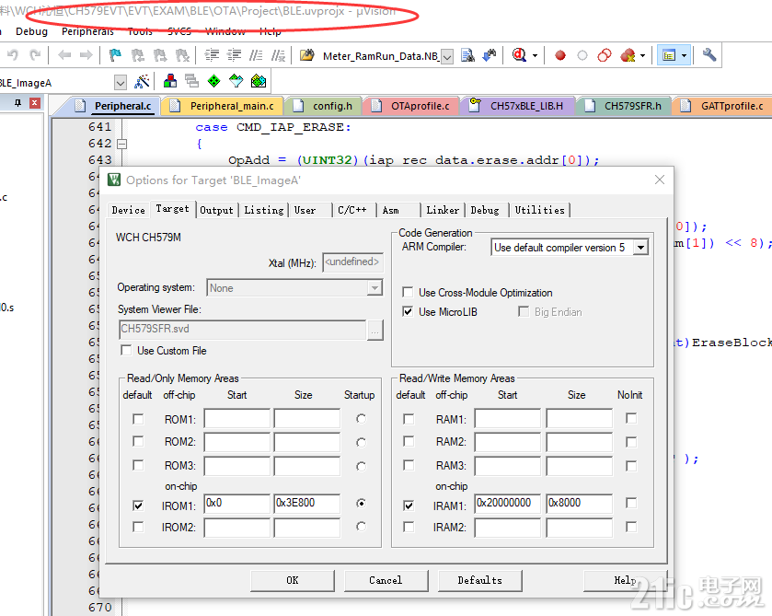Open Configuration with the wrench icon
The image size is (772, 616).
click(709, 54)
